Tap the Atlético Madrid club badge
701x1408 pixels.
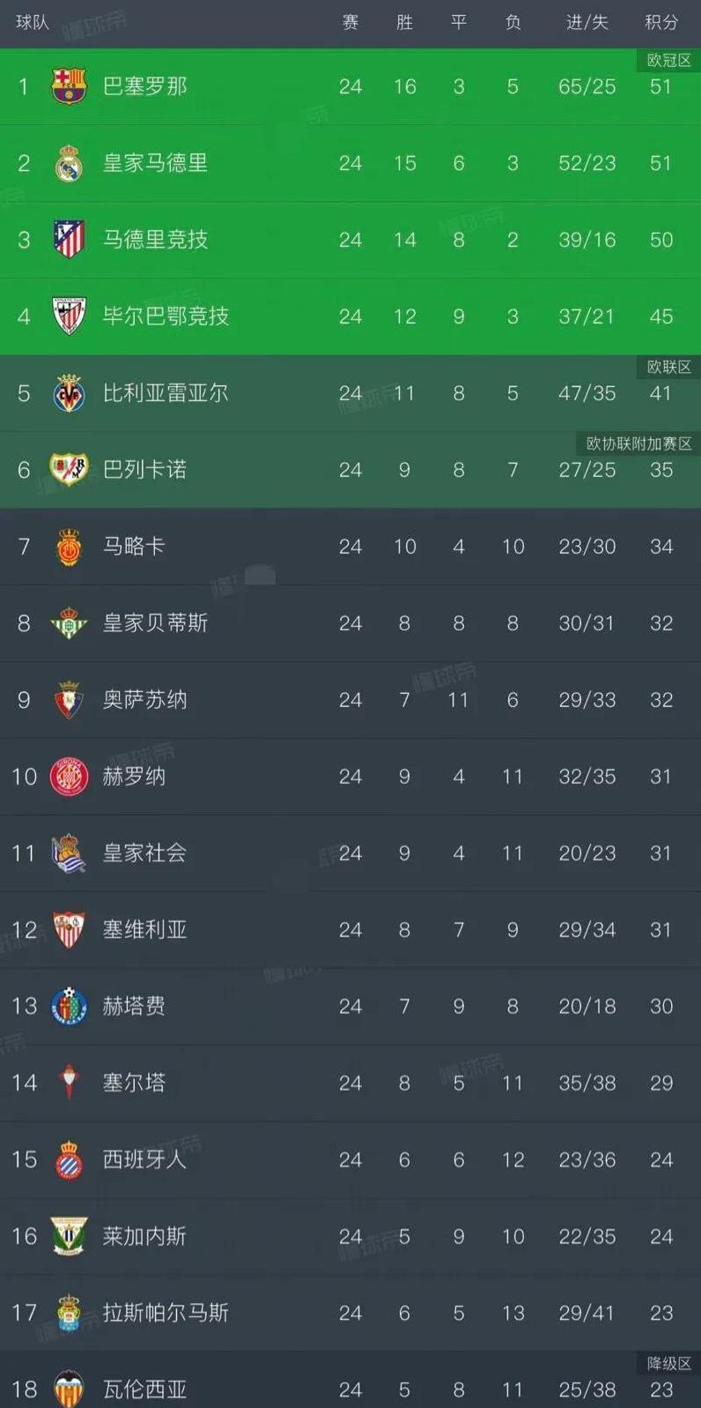point(69,240)
